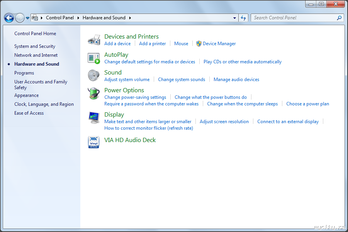Click the AutoPlay category icon
The height and width of the screenshot is (232, 348).
point(94,58)
